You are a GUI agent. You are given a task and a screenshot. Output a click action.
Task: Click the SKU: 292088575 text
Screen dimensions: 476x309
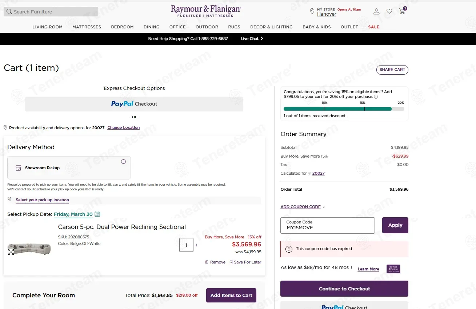tap(73, 237)
